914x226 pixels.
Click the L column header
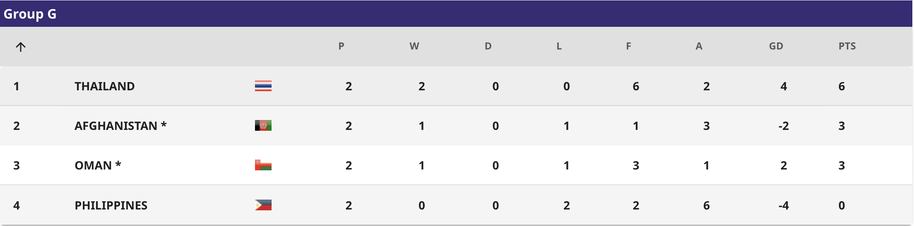click(559, 46)
